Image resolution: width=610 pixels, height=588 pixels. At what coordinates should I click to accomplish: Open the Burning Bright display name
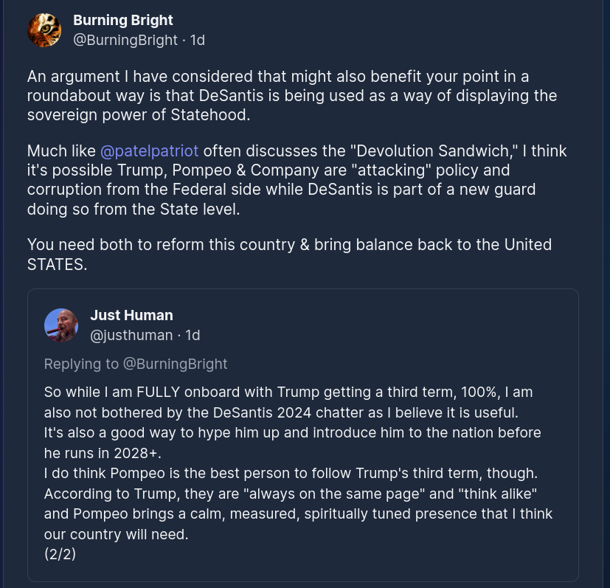123,20
